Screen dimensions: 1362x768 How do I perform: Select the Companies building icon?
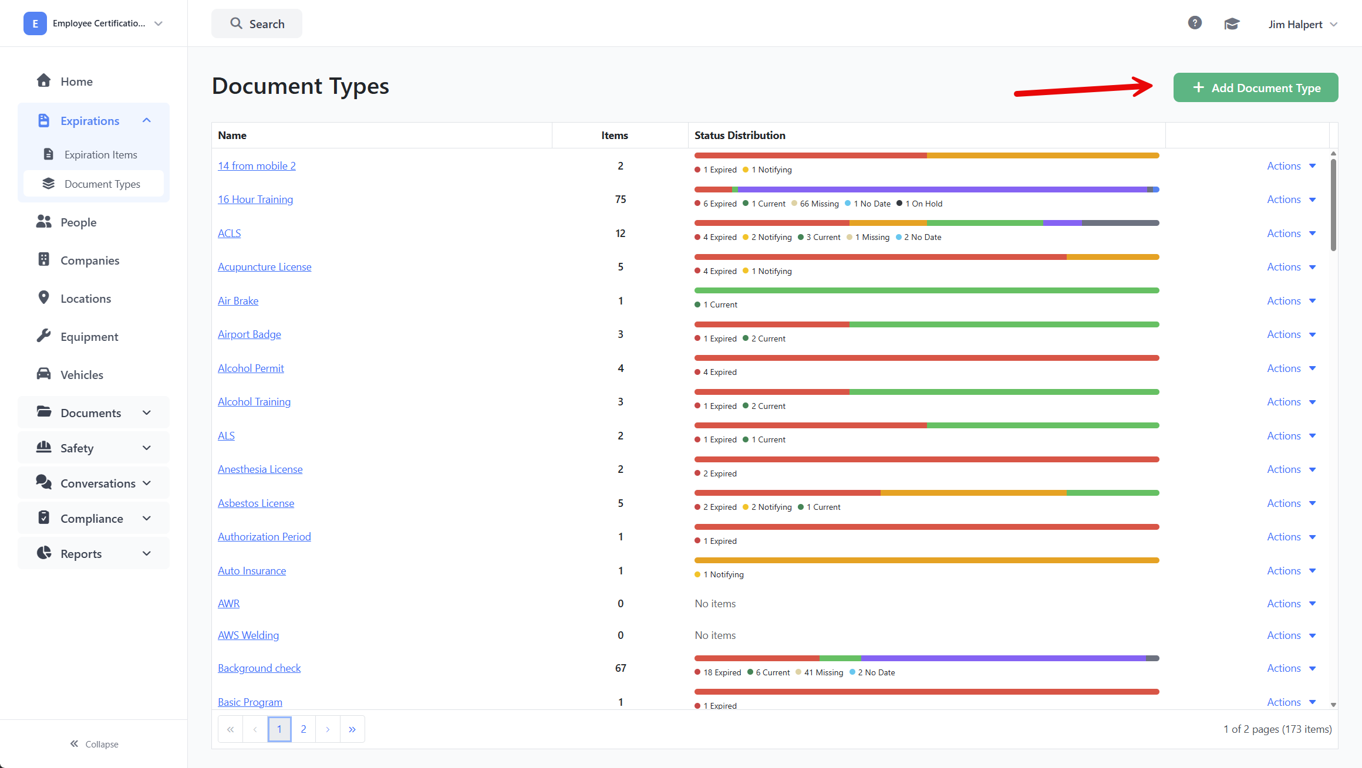pyautogui.click(x=43, y=260)
